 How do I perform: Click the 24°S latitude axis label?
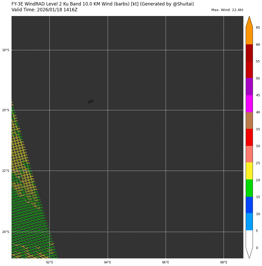(x=6, y=232)
